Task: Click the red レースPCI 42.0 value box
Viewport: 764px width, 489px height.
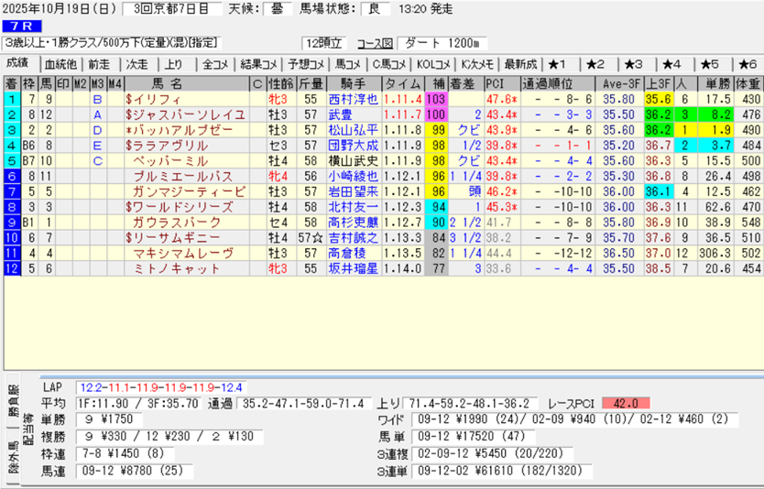Action: point(626,403)
